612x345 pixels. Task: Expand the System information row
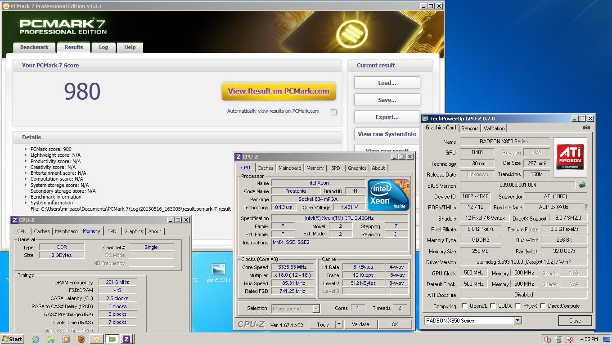coord(26,203)
